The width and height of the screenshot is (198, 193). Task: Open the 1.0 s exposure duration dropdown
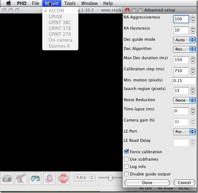click(85, 178)
